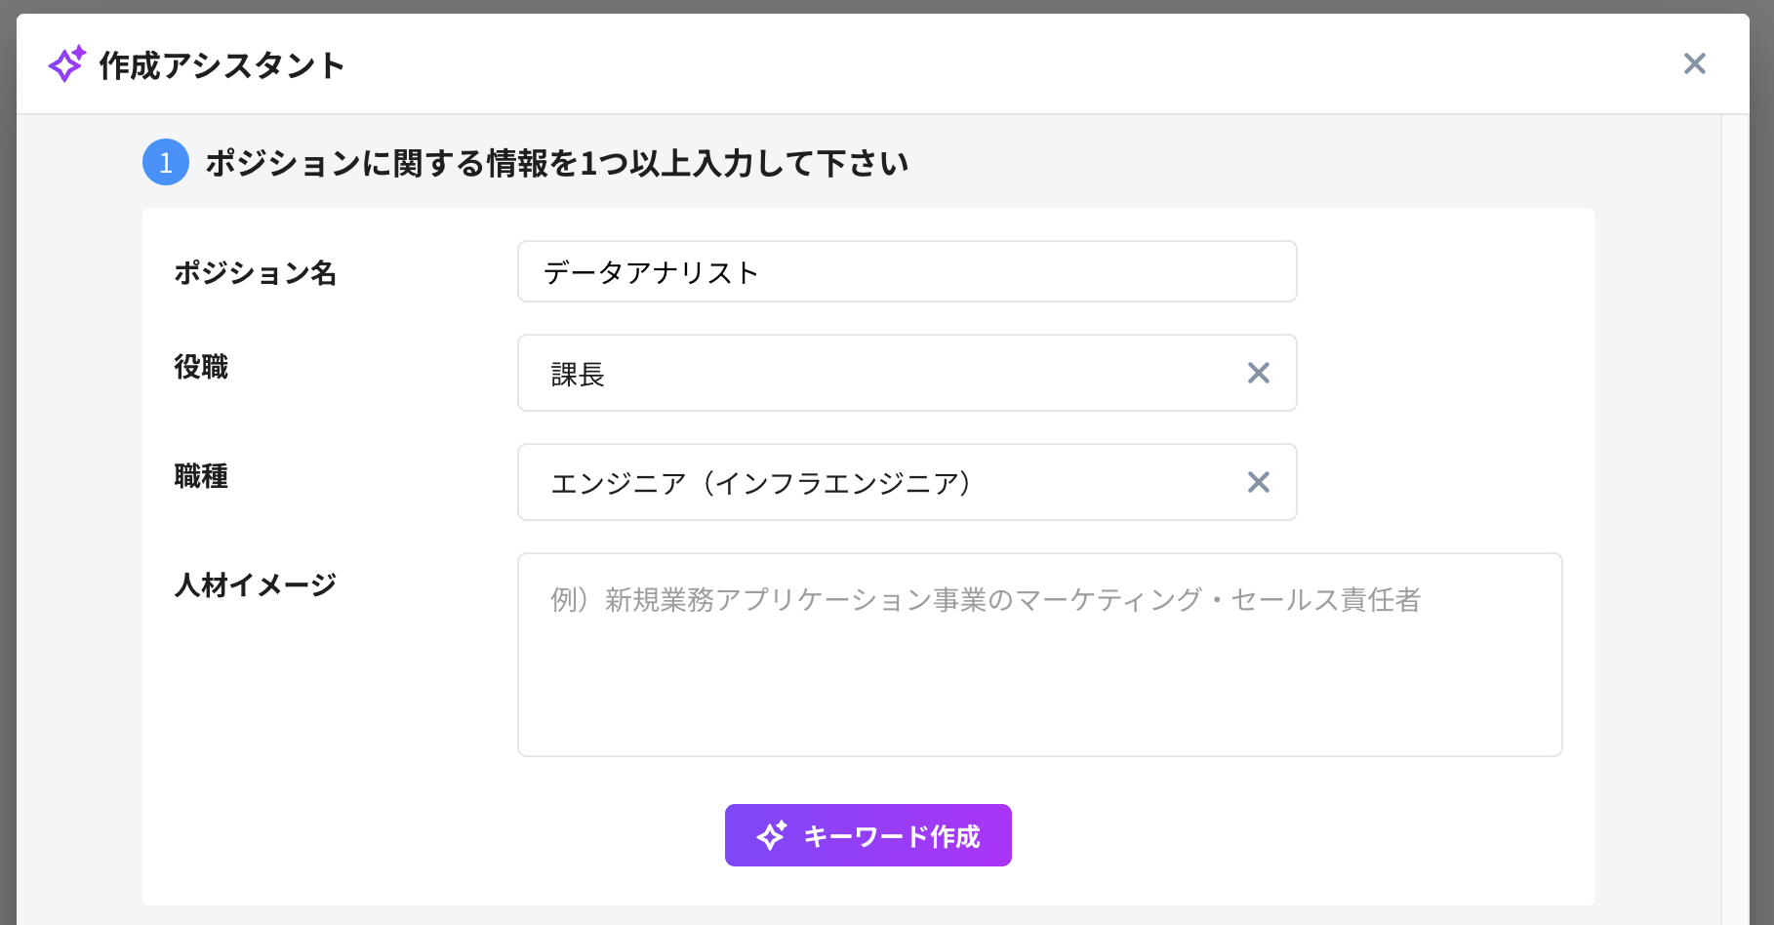Click the 職種 field showing エンジニア（インフラエンジニア）
Image resolution: width=1774 pixels, height=925 pixels.
click(878, 482)
